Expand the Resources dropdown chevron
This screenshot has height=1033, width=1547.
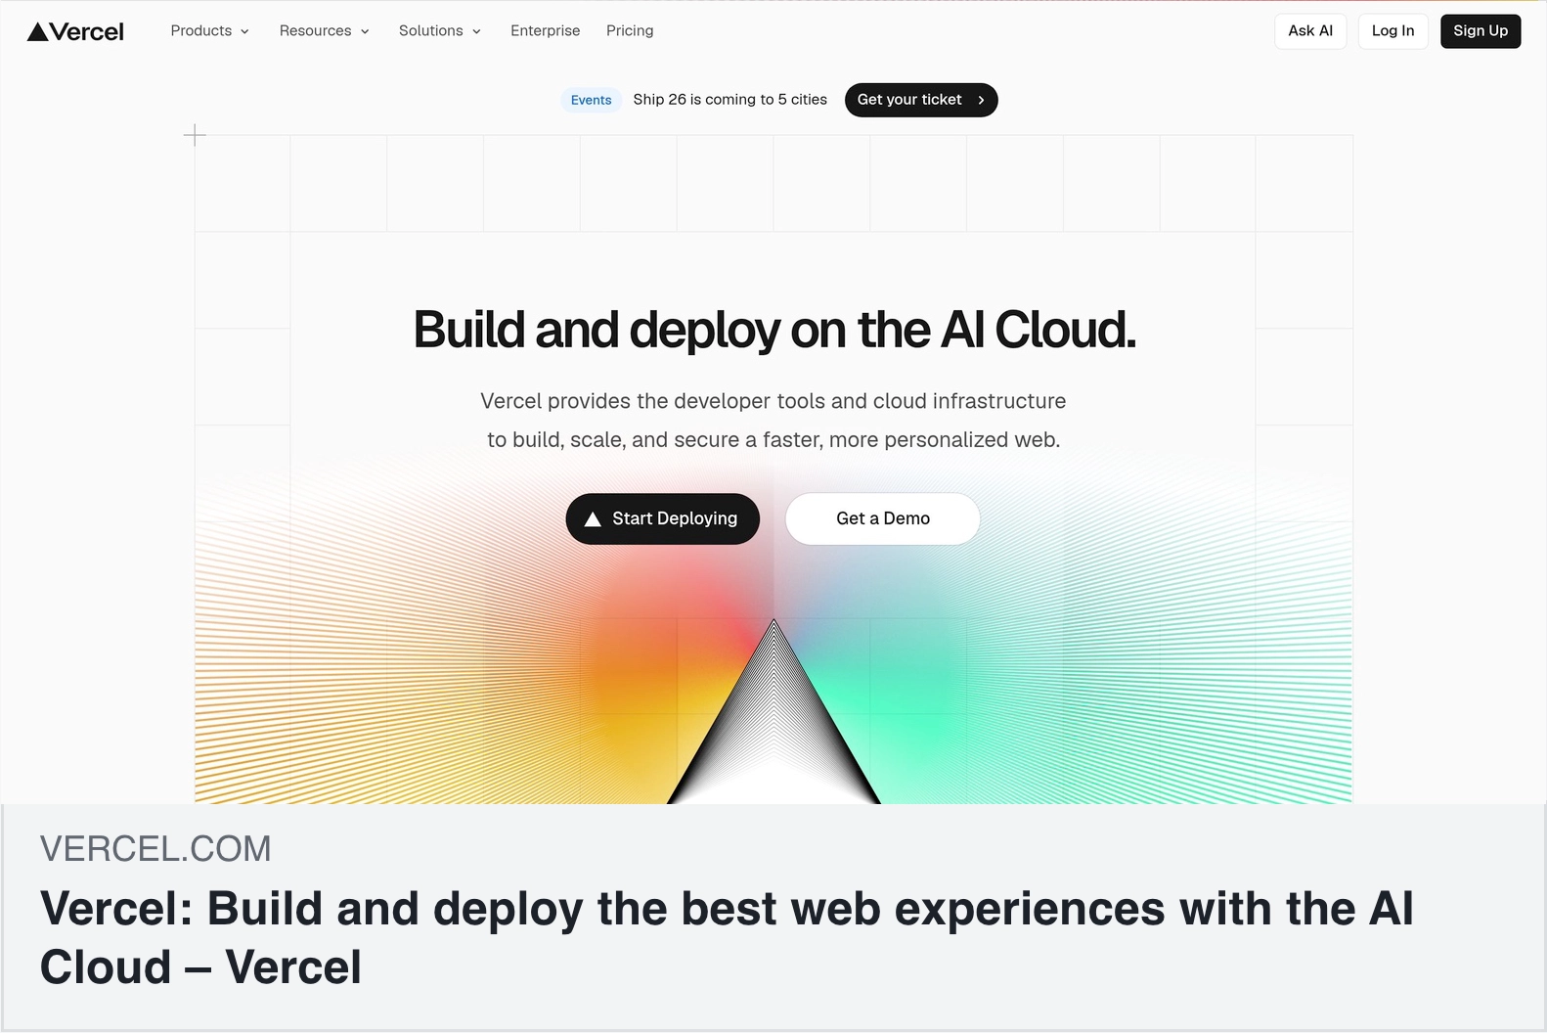point(365,31)
